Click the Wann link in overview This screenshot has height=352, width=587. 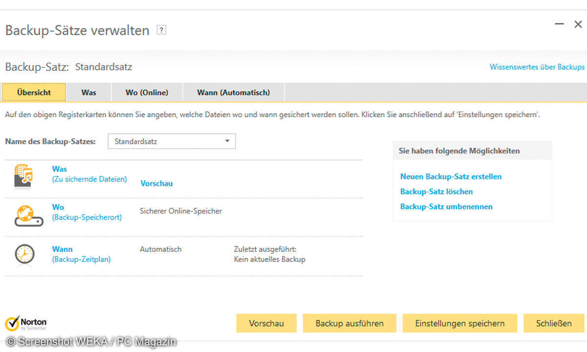62,249
